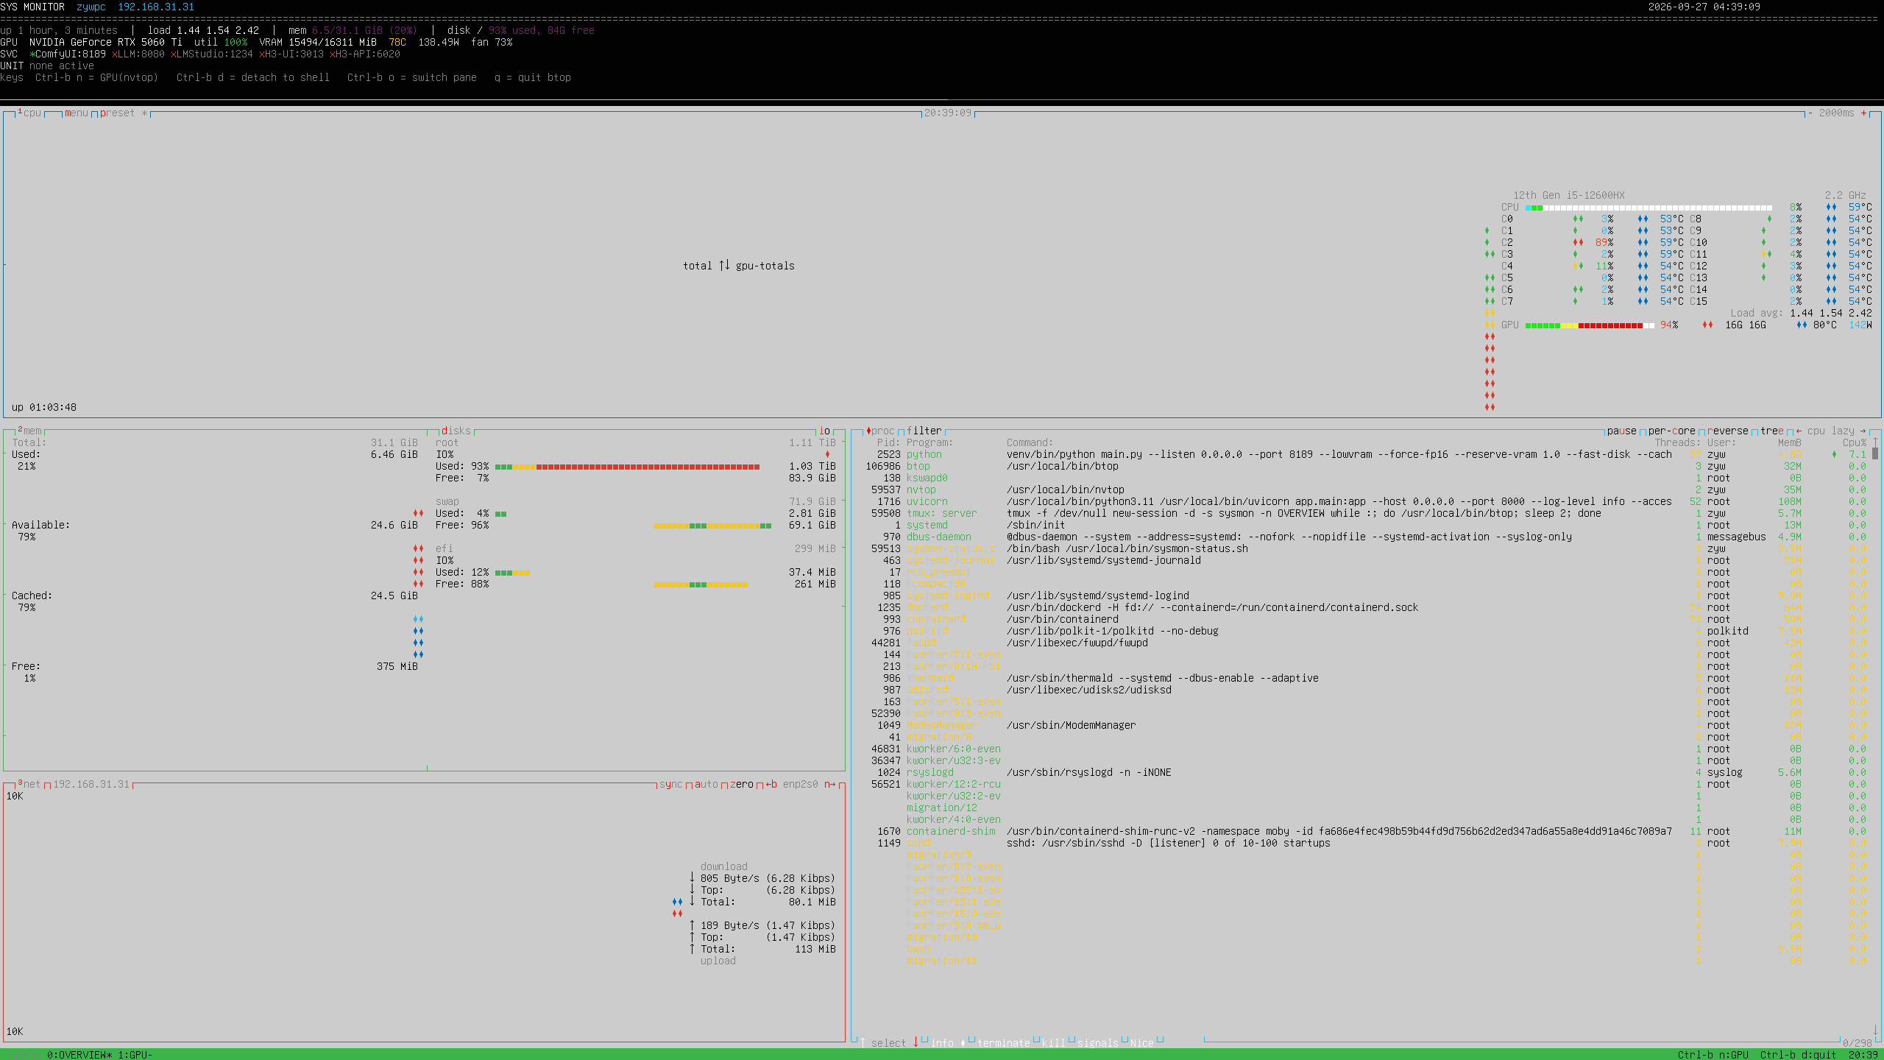Select the rsyslogd process row
The height and width of the screenshot is (1060, 1884).
coord(1363,772)
